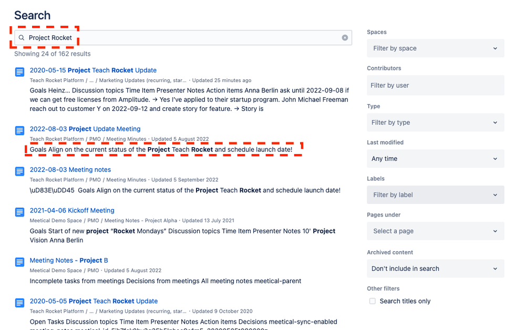This screenshot has height=330, width=525.
Task: Click the page icon beside 2022-08-03 Meeting notes
Action: [19, 171]
